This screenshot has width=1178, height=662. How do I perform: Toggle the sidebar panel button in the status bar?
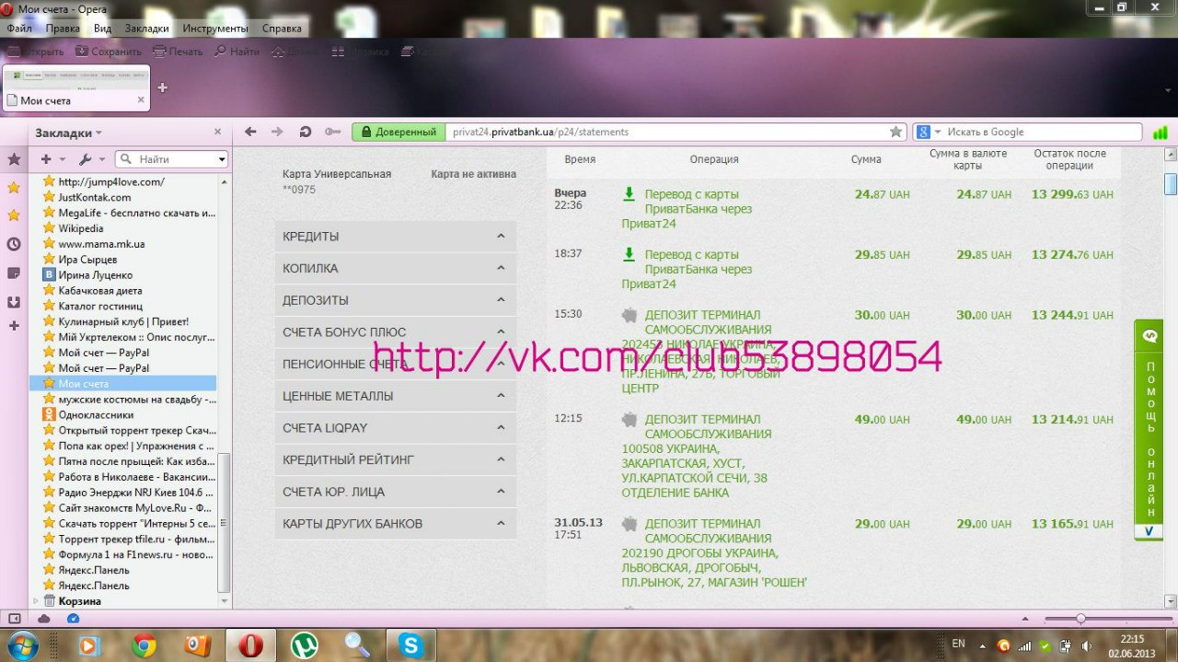coord(15,618)
